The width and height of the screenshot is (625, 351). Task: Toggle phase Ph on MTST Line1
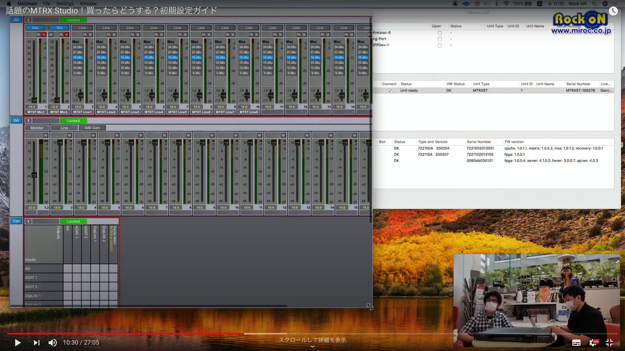tap(85, 34)
